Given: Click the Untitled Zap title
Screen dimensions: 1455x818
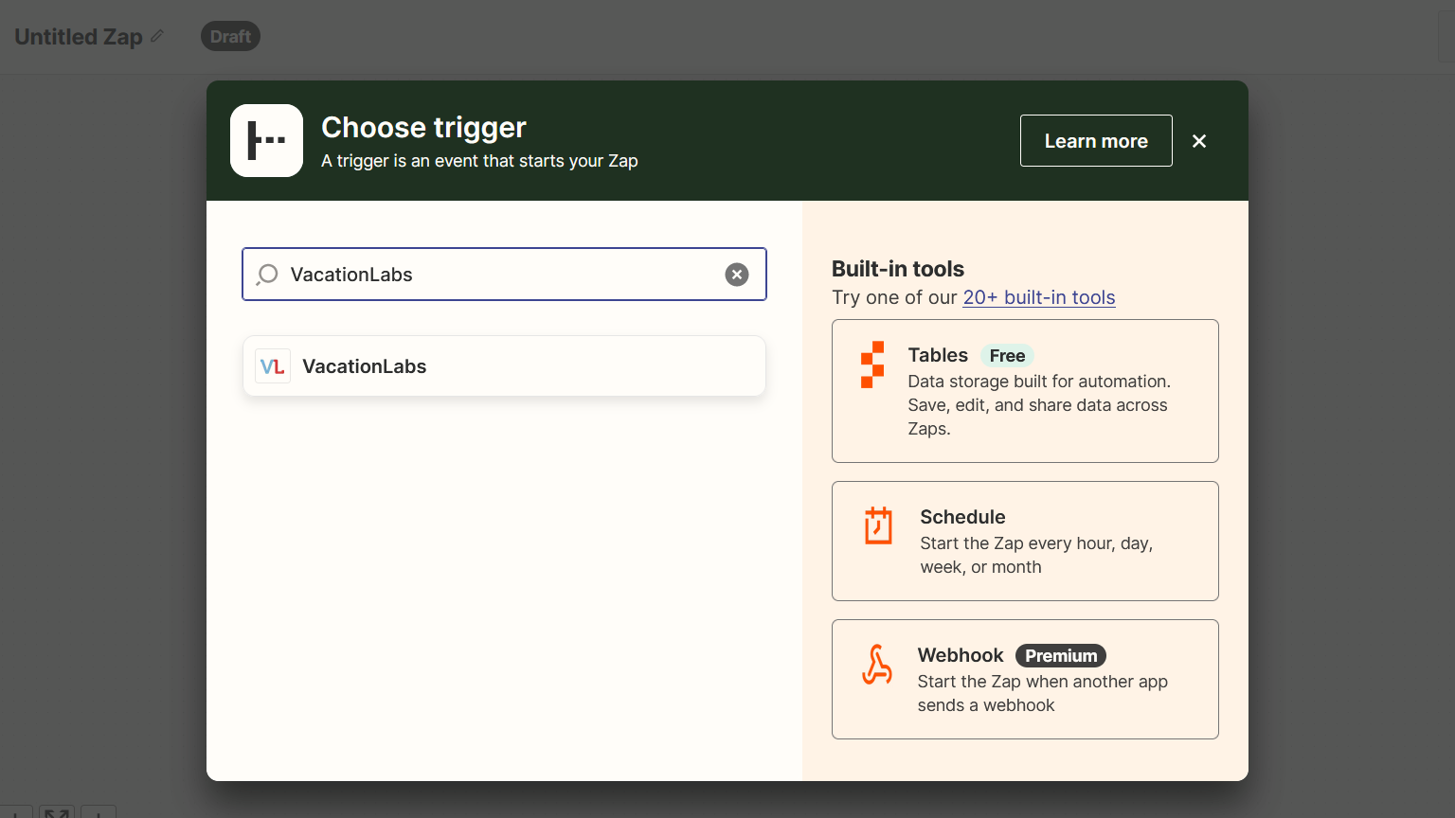Looking at the screenshot, I should 79,37.
